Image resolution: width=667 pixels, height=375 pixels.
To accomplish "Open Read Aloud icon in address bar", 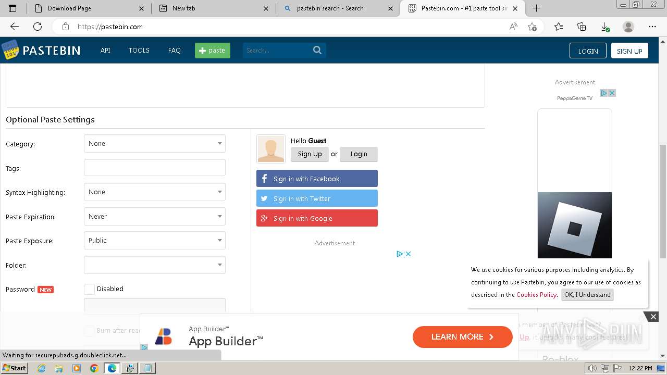I will pyautogui.click(x=513, y=27).
